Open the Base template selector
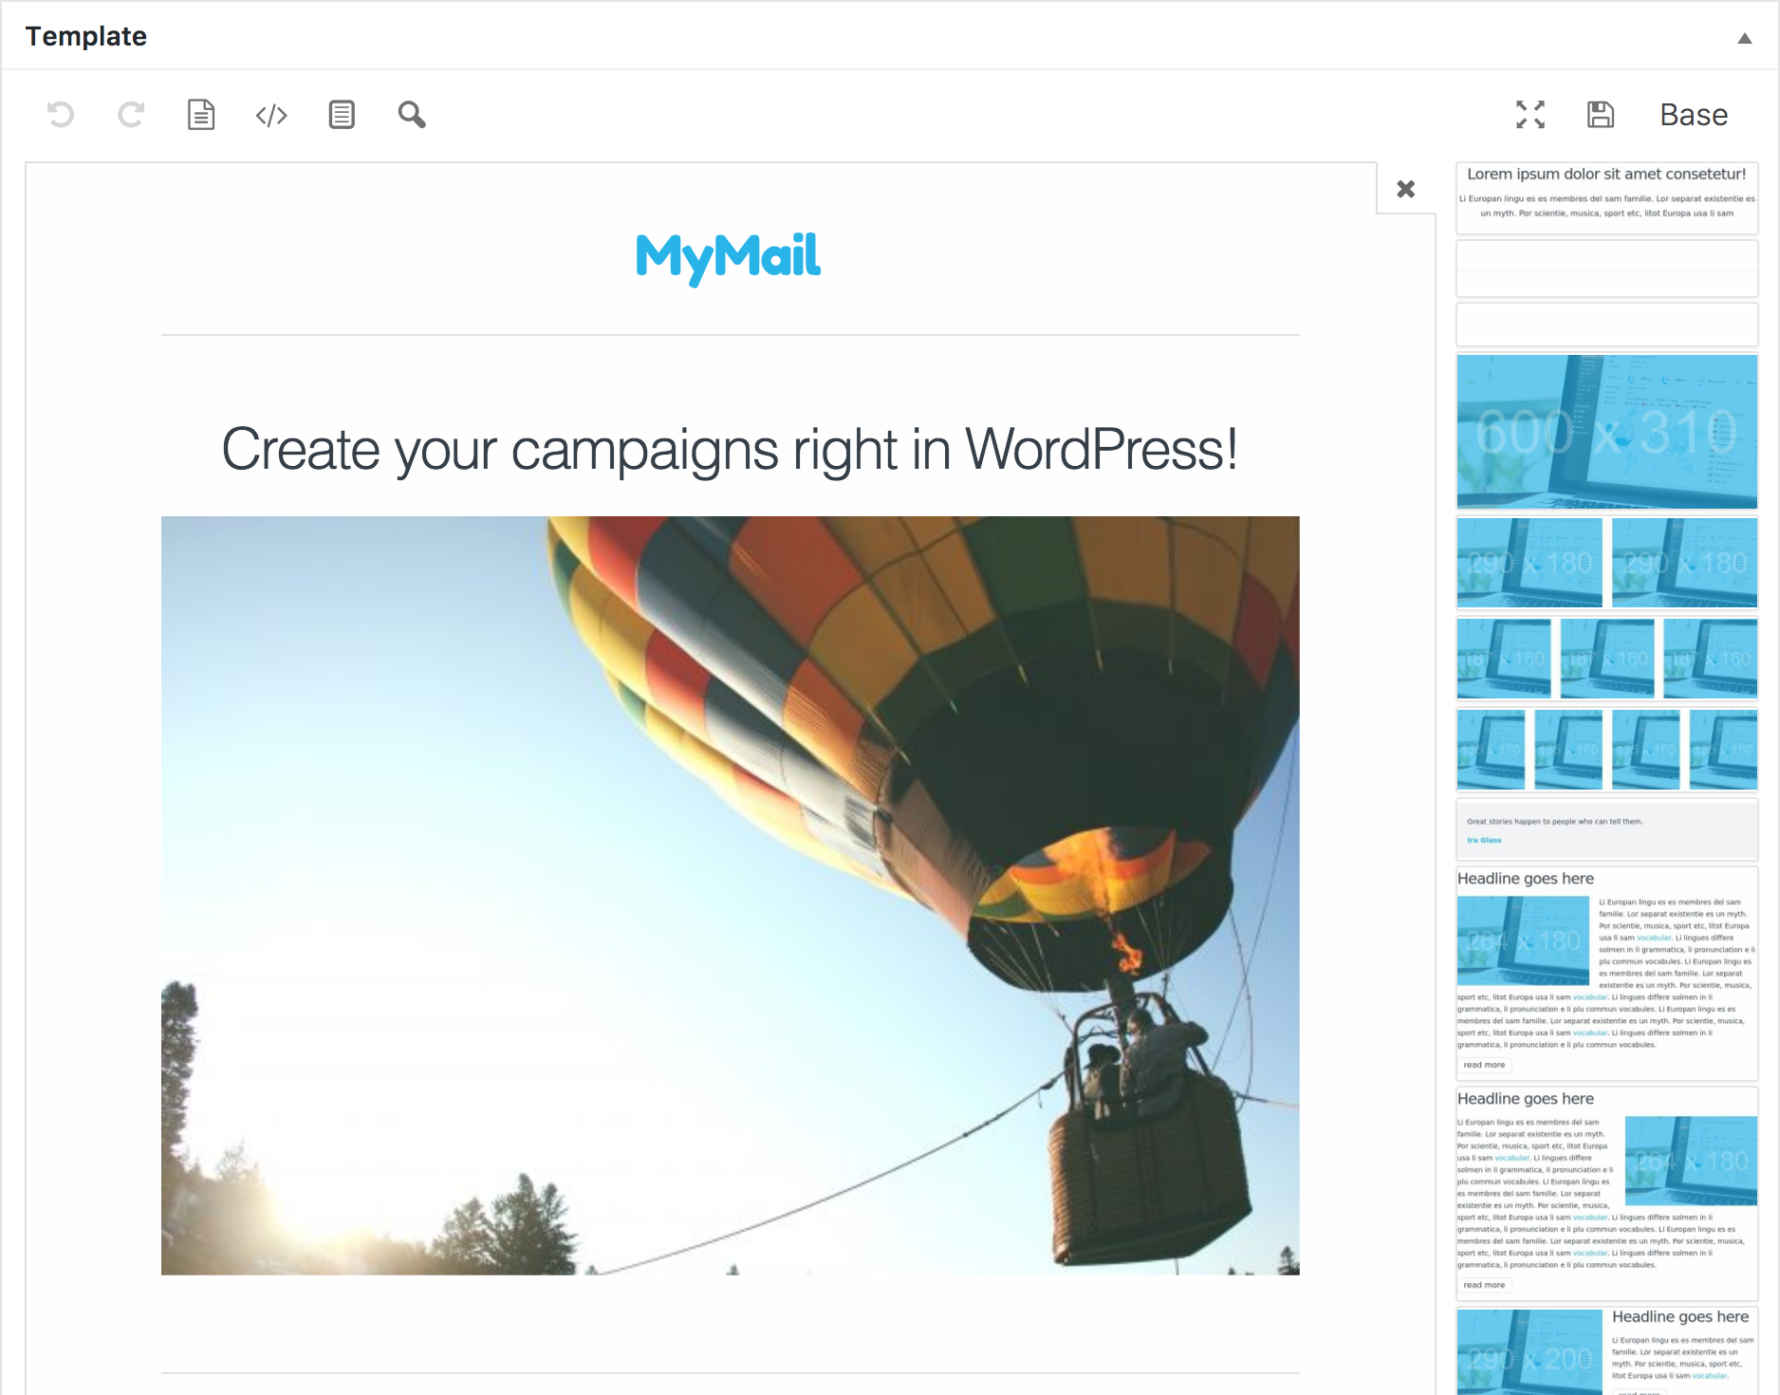The height and width of the screenshot is (1395, 1780). [x=1693, y=114]
